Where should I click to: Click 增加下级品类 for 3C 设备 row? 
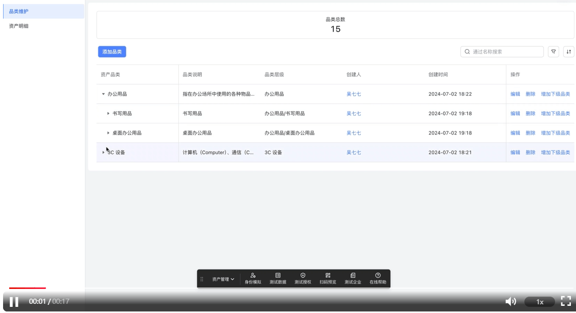[555, 152]
